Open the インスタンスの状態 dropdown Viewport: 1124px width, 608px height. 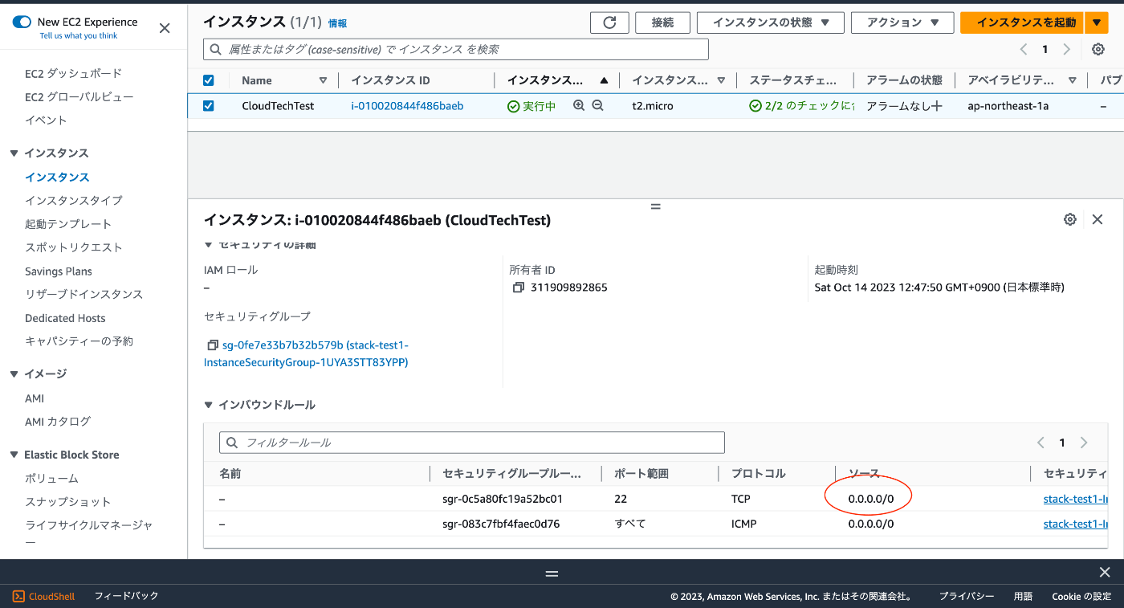tap(770, 22)
